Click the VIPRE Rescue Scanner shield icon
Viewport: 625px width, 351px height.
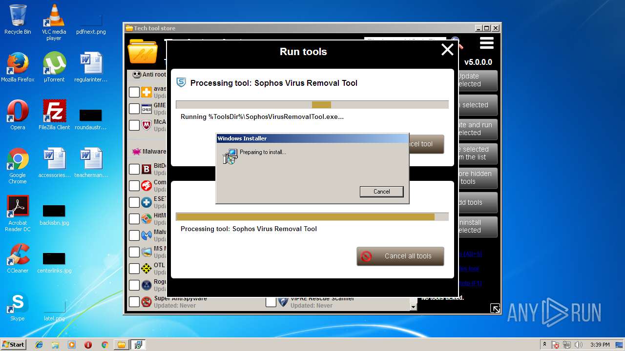click(283, 302)
